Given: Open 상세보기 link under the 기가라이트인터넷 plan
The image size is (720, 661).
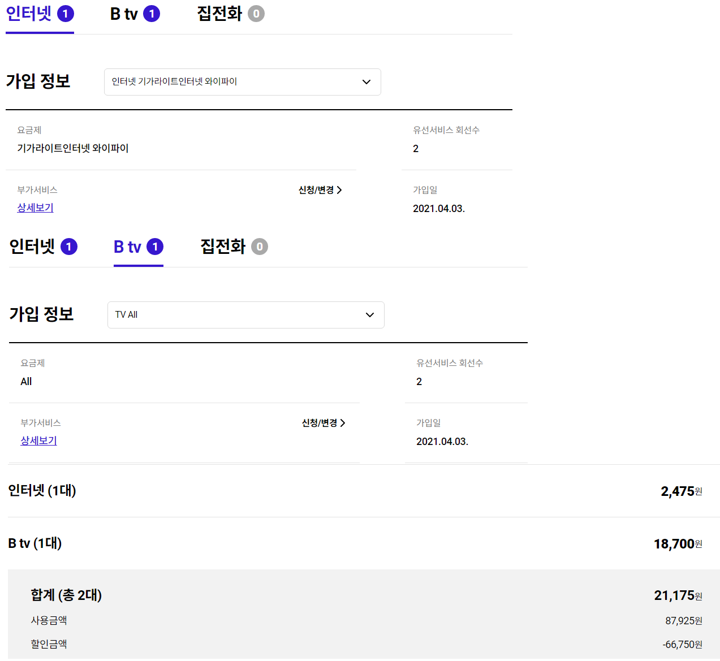Looking at the screenshot, I should (x=35, y=208).
